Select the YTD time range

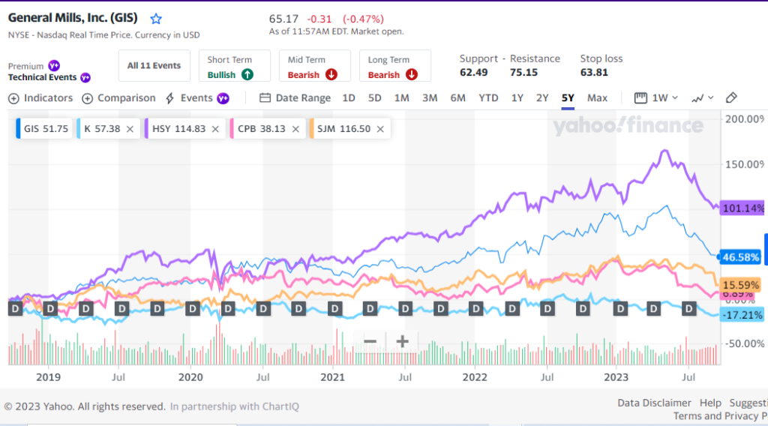tap(488, 98)
